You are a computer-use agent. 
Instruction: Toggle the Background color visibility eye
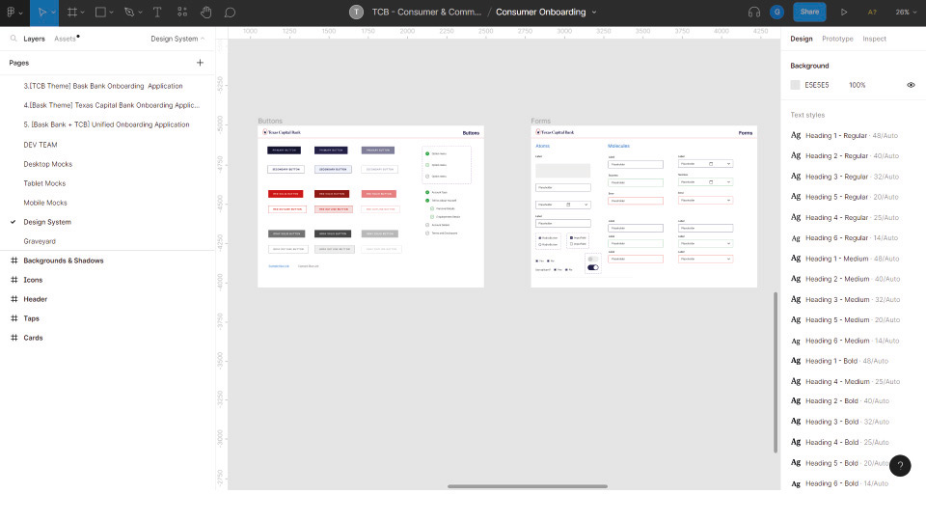pos(911,85)
